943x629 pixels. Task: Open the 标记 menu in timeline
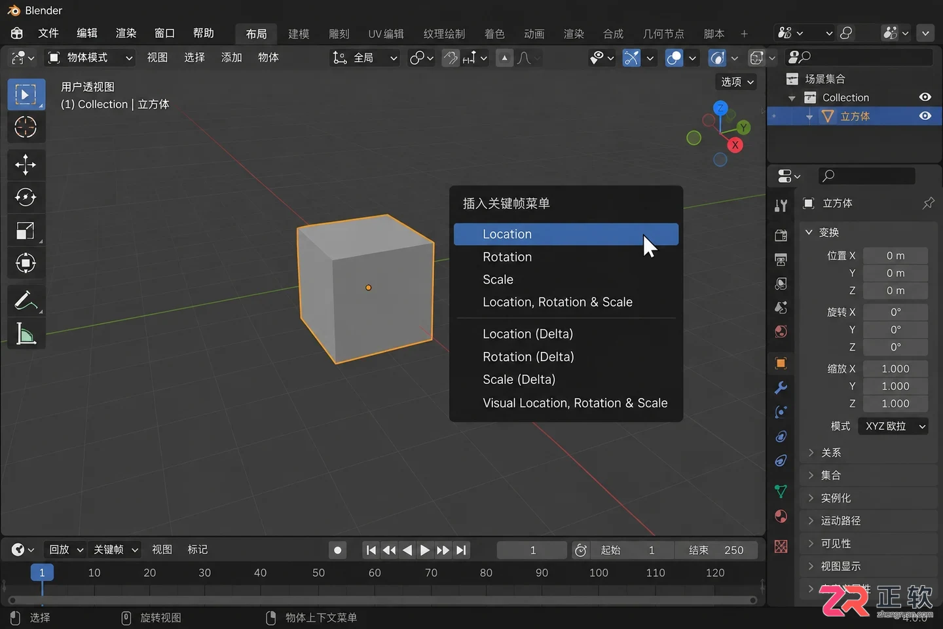[x=197, y=550]
